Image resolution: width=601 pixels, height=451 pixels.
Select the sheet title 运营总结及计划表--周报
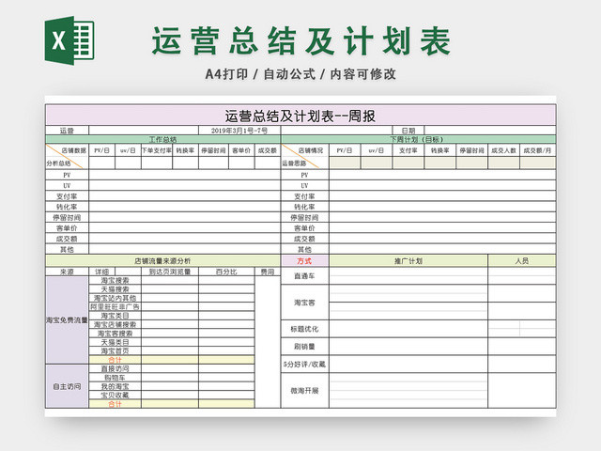coord(300,116)
